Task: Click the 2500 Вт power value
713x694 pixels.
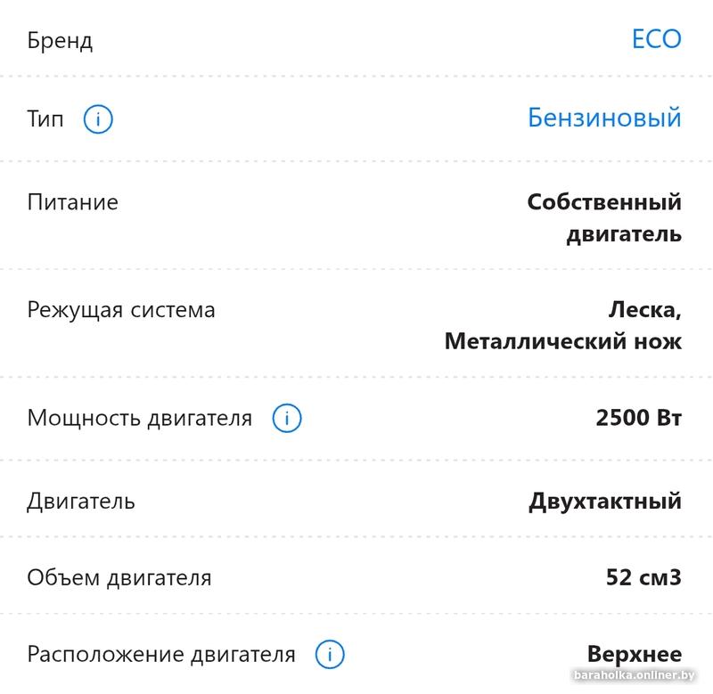Action: tap(638, 417)
